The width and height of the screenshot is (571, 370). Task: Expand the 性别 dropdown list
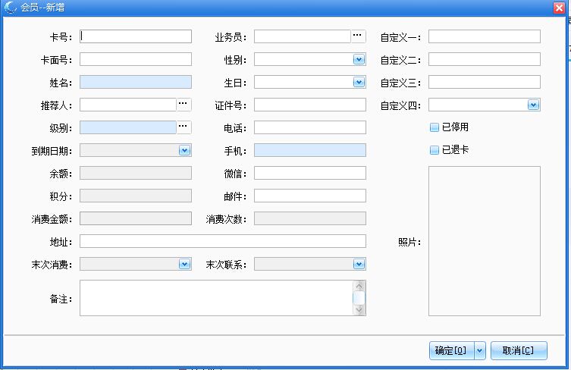click(359, 59)
